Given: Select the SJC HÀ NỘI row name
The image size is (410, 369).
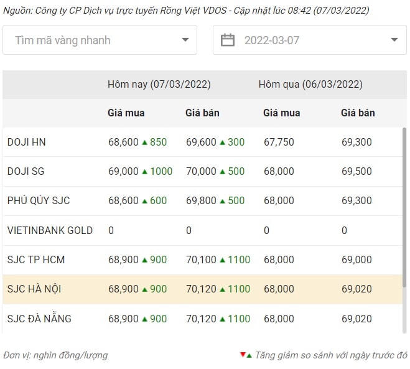Looking at the screenshot, I should pos(34,289).
